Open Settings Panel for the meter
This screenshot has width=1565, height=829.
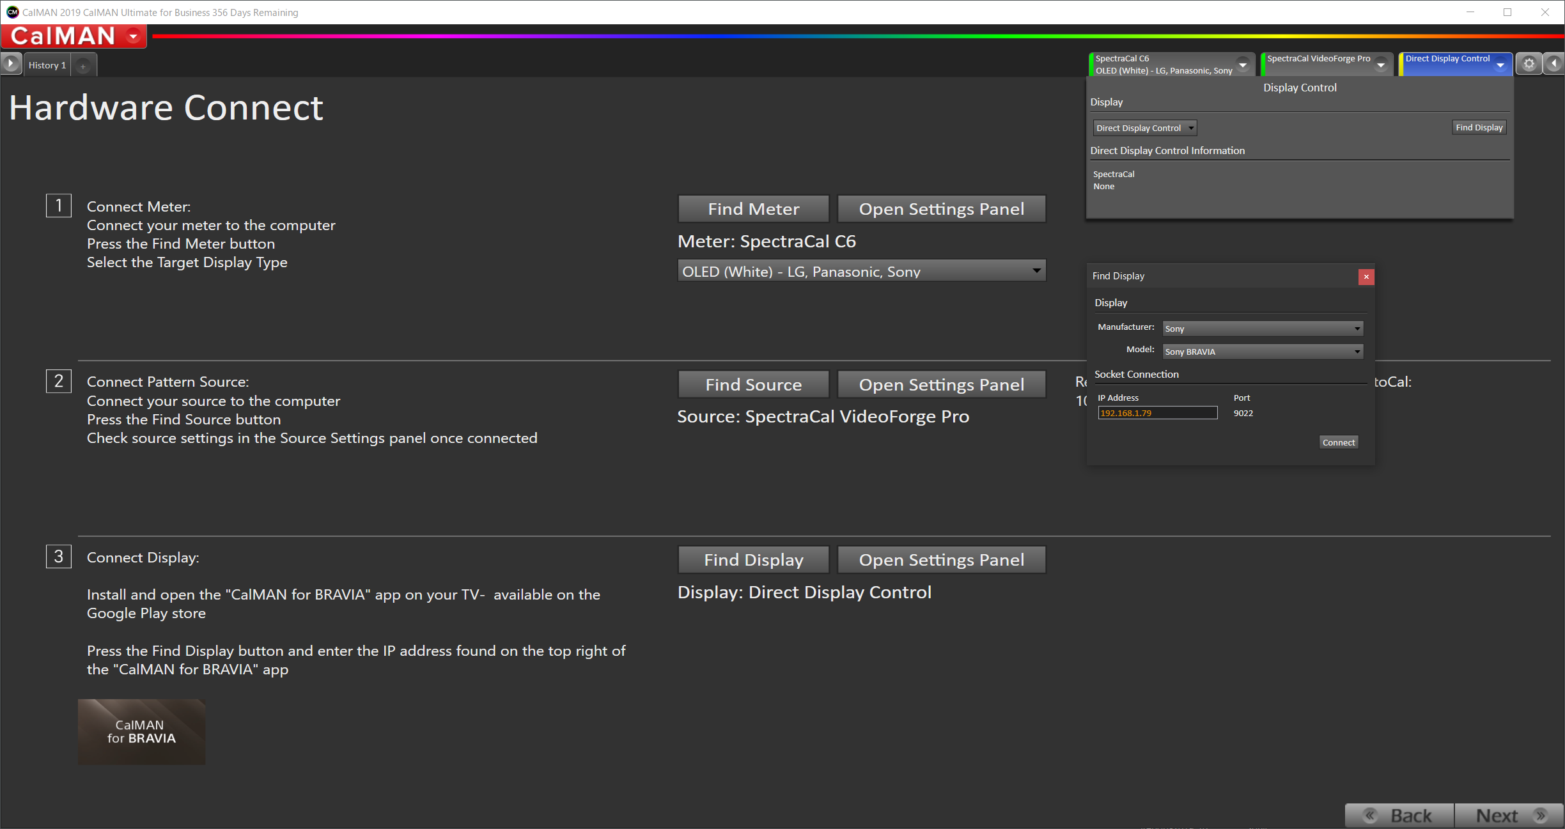(941, 209)
